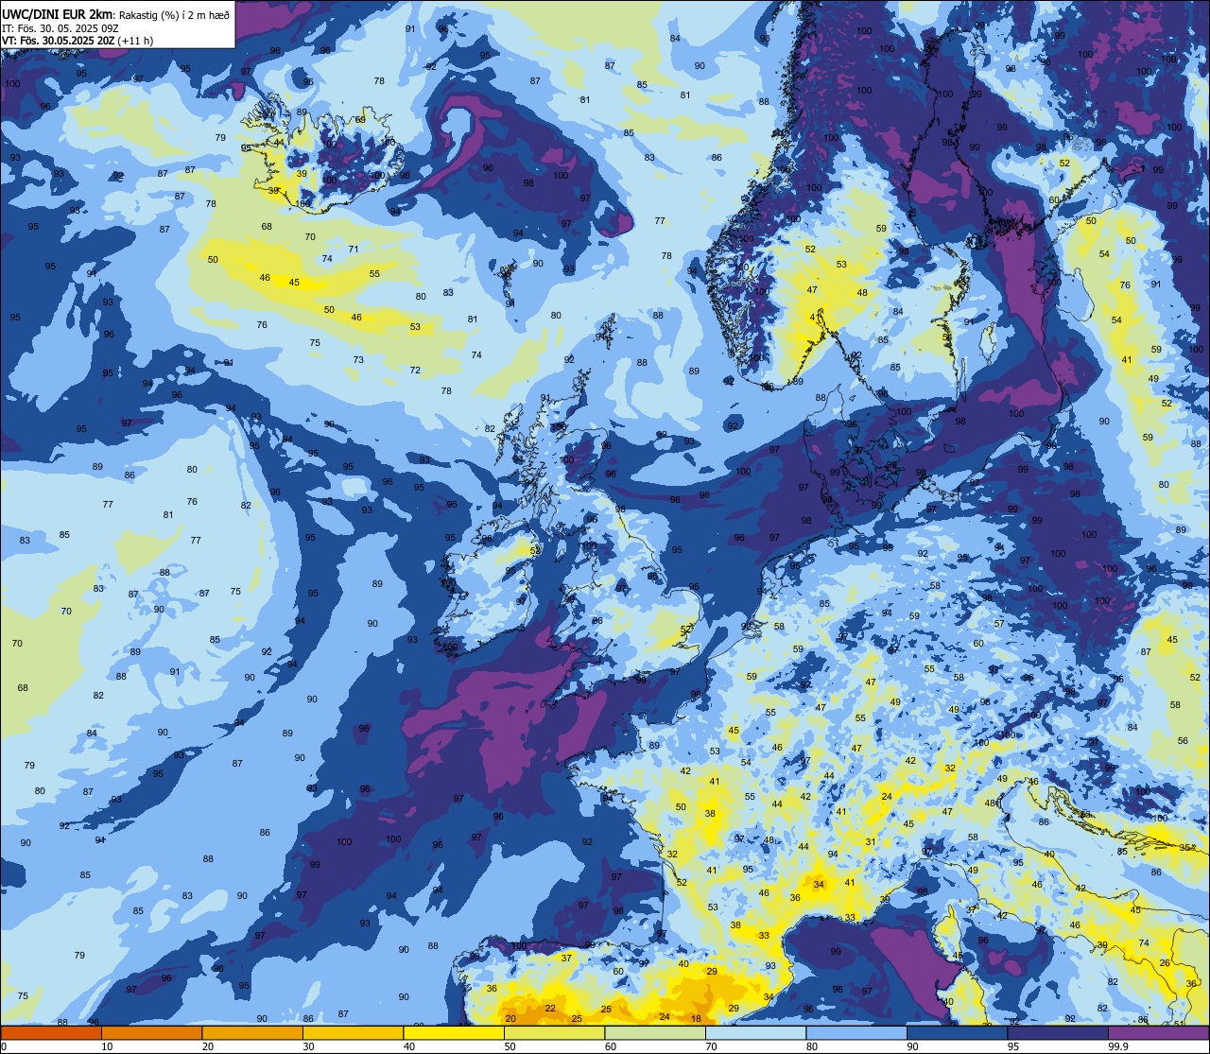Screen dimensions: 1210x1054
Task: Click the 90–95% dark blue legend segment
Action: 957,1032
